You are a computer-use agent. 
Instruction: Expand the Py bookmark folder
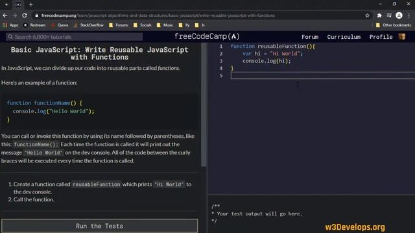click(x=184, y=25)
